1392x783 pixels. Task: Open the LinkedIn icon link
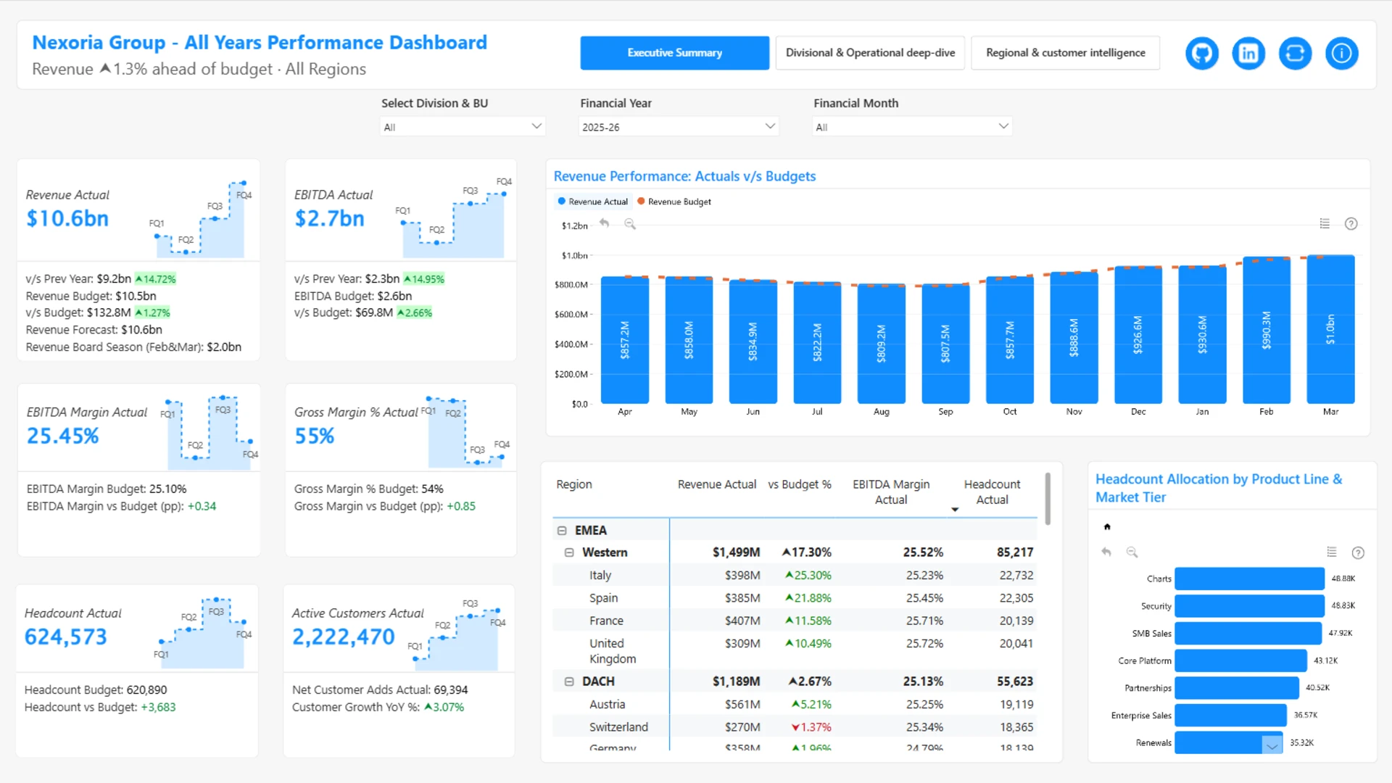pos(1248,53)
